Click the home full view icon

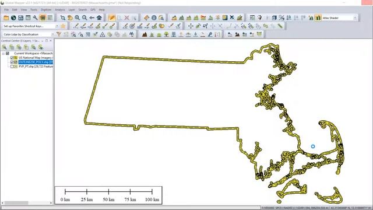tap(99, 18)
